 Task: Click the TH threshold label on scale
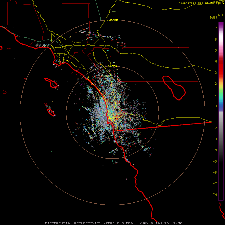[215, 195]
